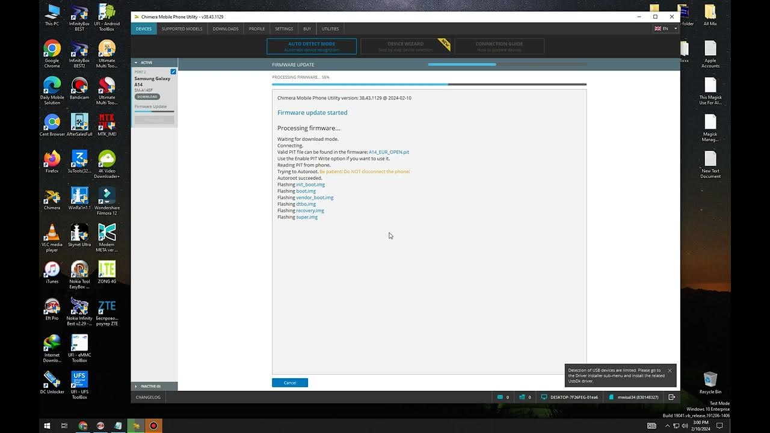Select DEVICE WIZARD mode
The width and height of the screenshot is (770, 433).
[405, 46]
